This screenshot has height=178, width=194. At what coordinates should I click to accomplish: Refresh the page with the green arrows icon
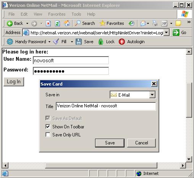(57, 24)
